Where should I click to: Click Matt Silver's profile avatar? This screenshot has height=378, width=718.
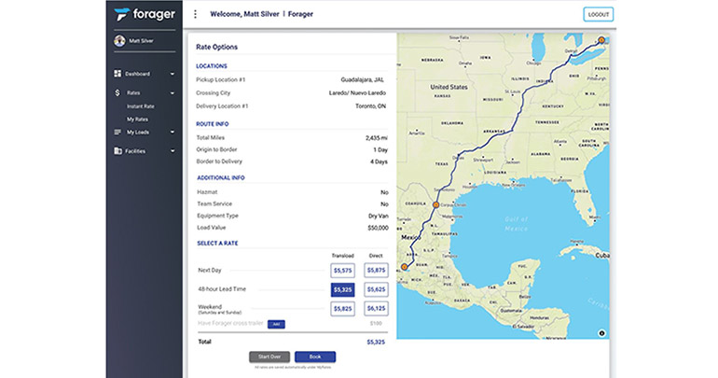[x=119, y=41]
